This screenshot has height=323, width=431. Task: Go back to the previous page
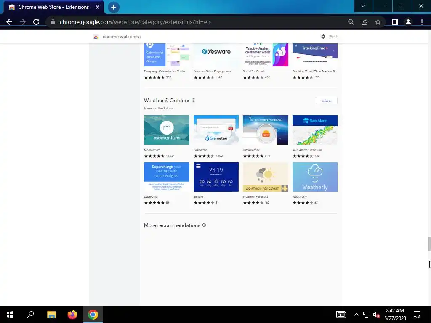pyautogui.click(x=9, y=22)
